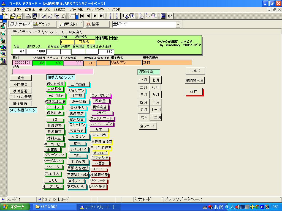Click the open from internet sidebar icon
The width and height of the screenshot is (282, 211).
click(3, 26)
